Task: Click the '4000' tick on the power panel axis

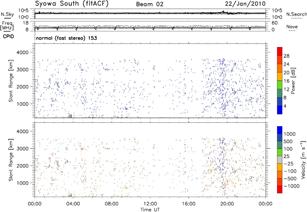Action: (x=22, y=52)
